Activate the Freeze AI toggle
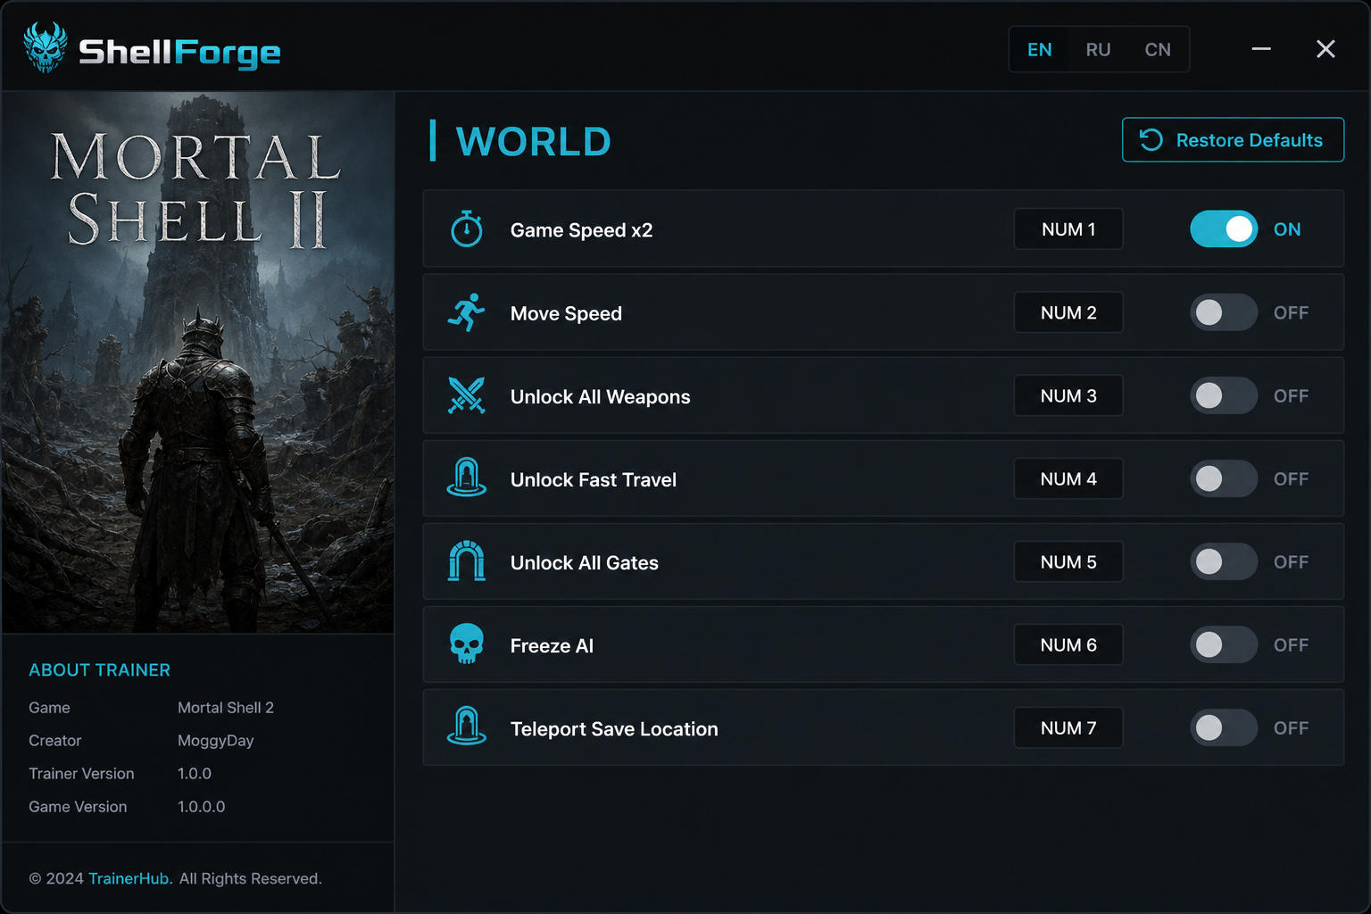 (1224, 644)
